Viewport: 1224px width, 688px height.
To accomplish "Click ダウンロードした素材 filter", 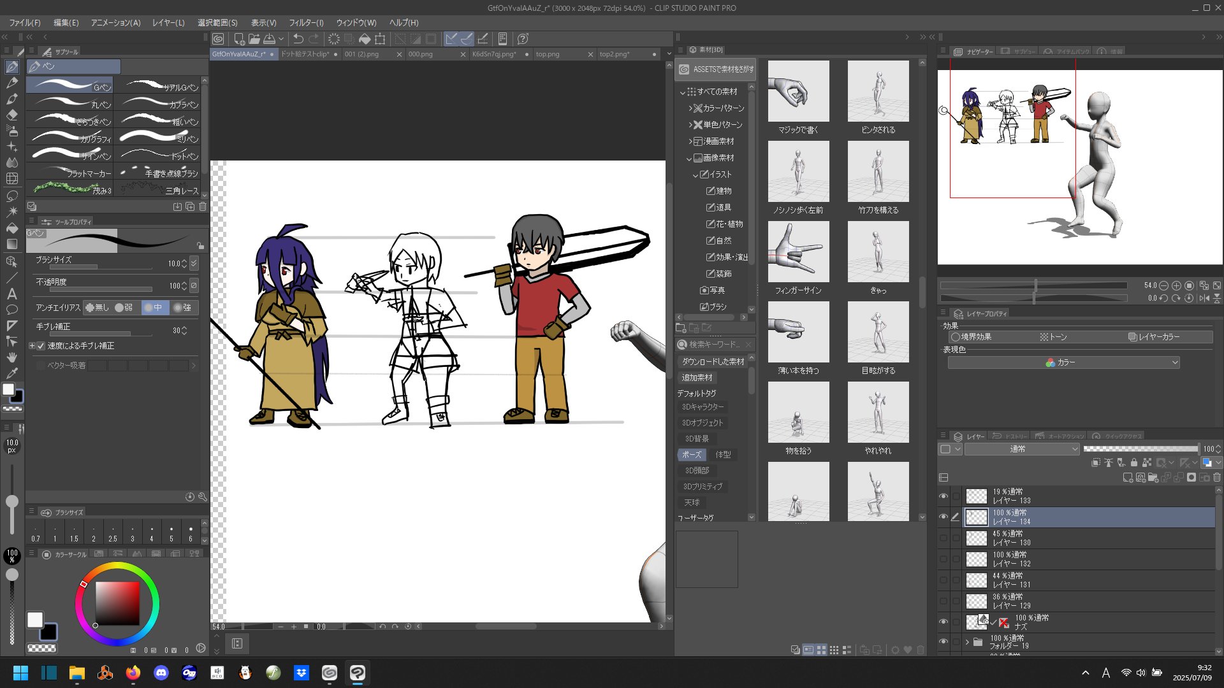I will [x=713, y=362].
